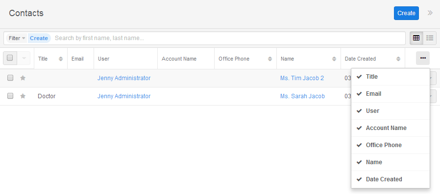Expand the side panel double-chevron icon

(430, 13)
